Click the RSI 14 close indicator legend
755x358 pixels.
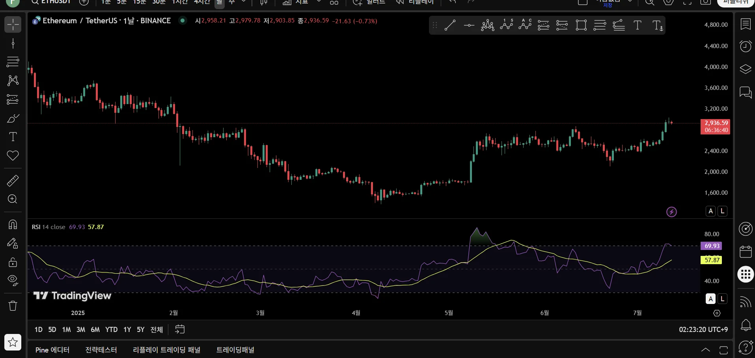click(48, 227)
